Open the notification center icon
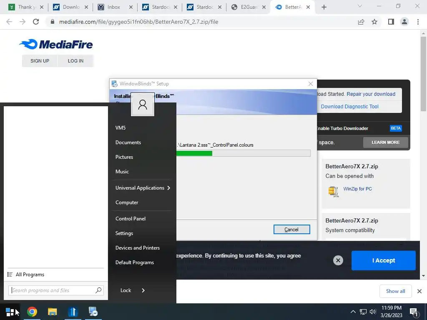427x320 pixels. point(414,312)
